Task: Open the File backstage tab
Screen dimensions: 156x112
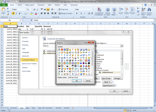Action: (4, 5)
